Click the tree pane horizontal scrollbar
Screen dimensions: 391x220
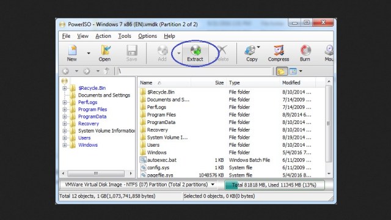[x=96, y=174]
